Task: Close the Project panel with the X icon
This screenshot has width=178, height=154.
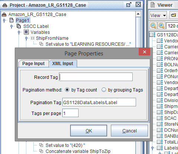Action: tap(138, 5)
